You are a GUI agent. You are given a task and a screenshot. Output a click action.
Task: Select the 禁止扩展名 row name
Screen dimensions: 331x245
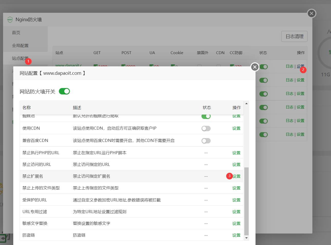tap(33, 176)
